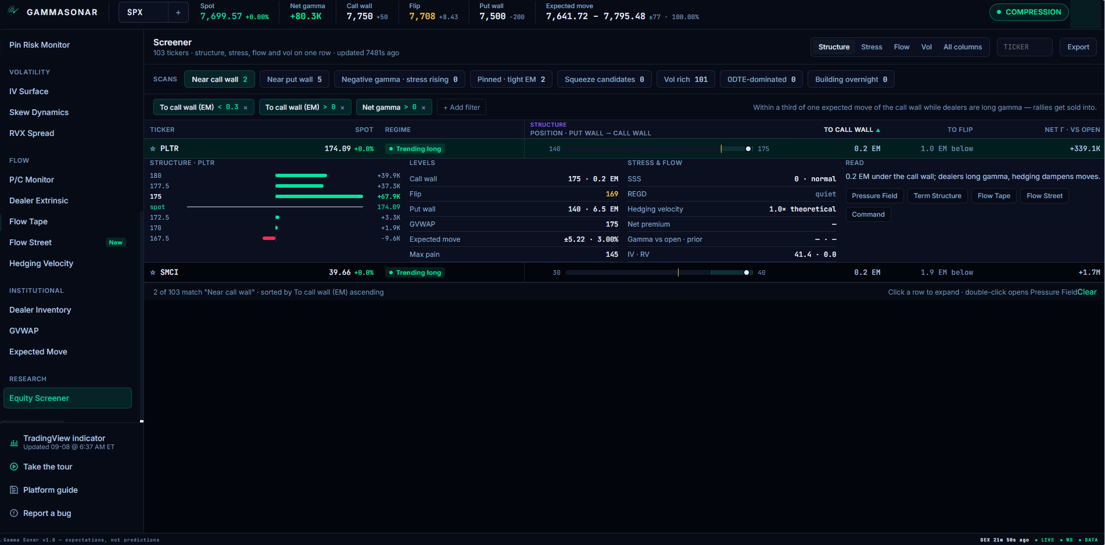Click the Platform guide document icon
This screenshot has height=545, width=1105.
[14, 490]
